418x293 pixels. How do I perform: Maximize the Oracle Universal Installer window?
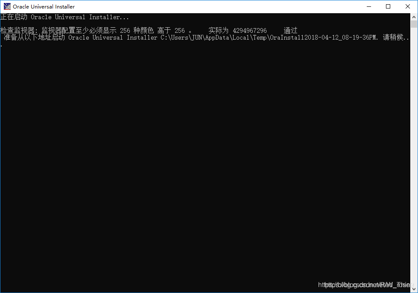click(388, 6)
